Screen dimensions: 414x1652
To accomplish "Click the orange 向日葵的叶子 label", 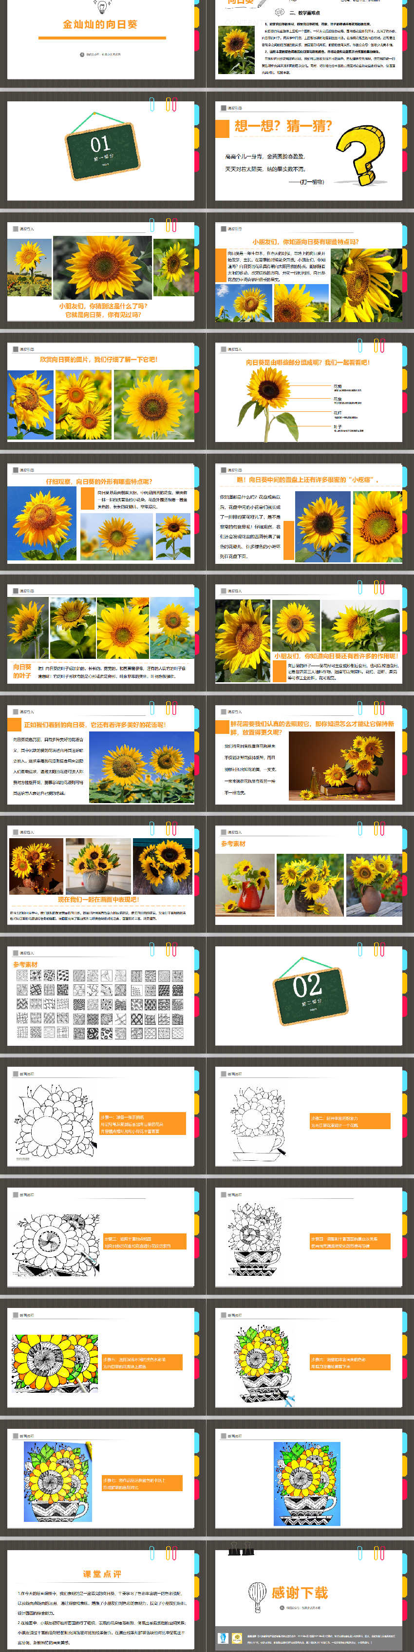I will 22,671.
